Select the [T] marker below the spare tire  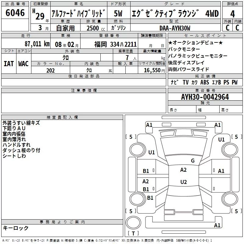(x=133, y=234)
